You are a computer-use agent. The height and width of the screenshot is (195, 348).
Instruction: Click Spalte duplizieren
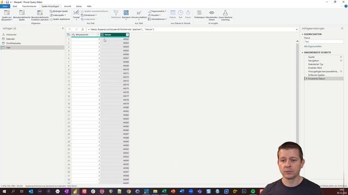(60, 19)
